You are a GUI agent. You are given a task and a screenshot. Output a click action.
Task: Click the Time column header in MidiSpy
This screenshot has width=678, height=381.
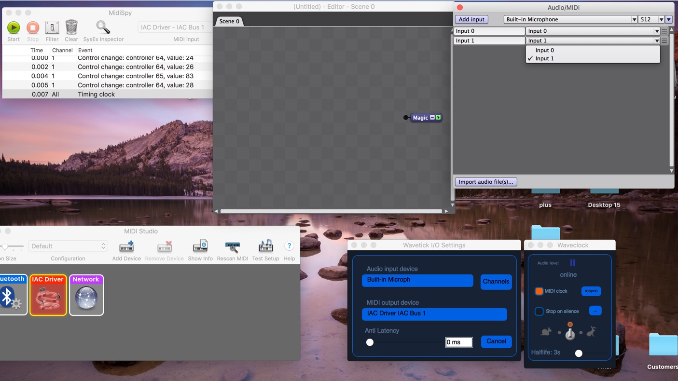pyautogui.click(x=37, y=50)
